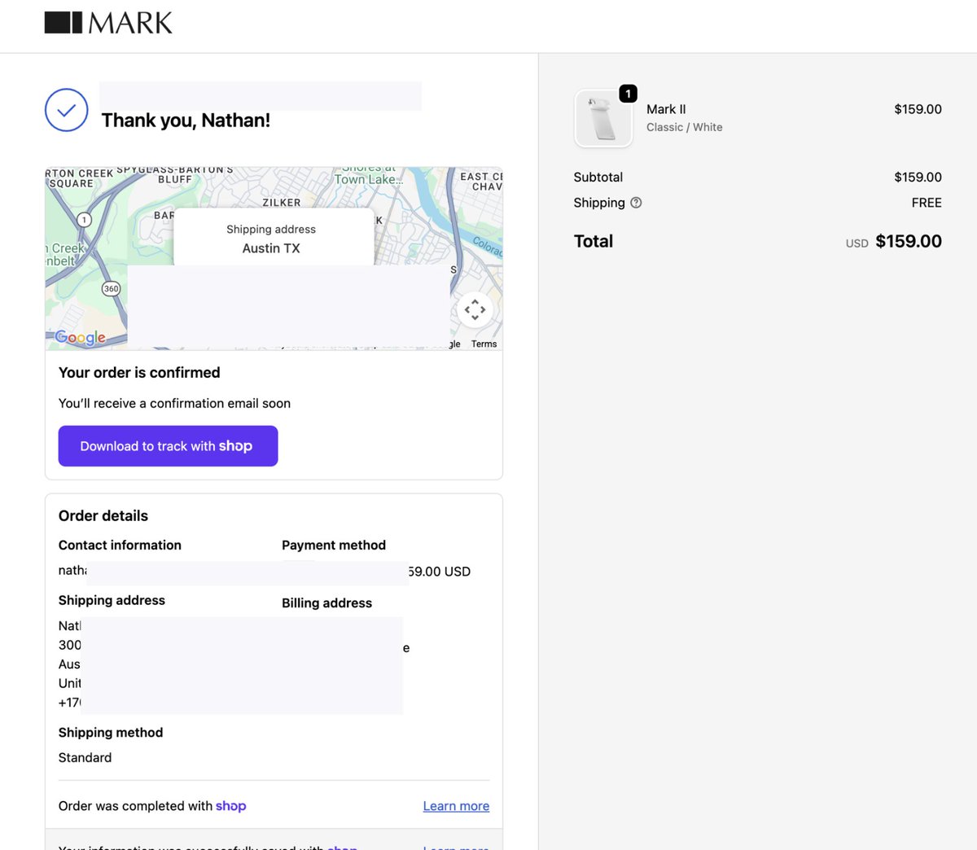The height and width of the screenshot is (850, 977).
Task: Click the ZILKER label on map
Action: click(x=282, y=203)
